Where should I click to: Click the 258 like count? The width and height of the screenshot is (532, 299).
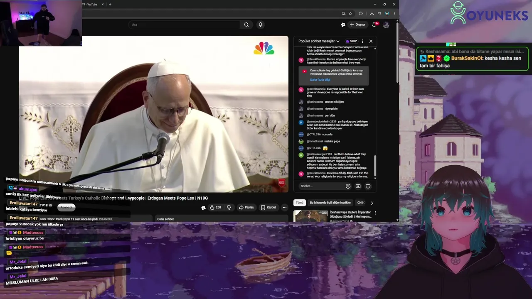pos(218,207)
